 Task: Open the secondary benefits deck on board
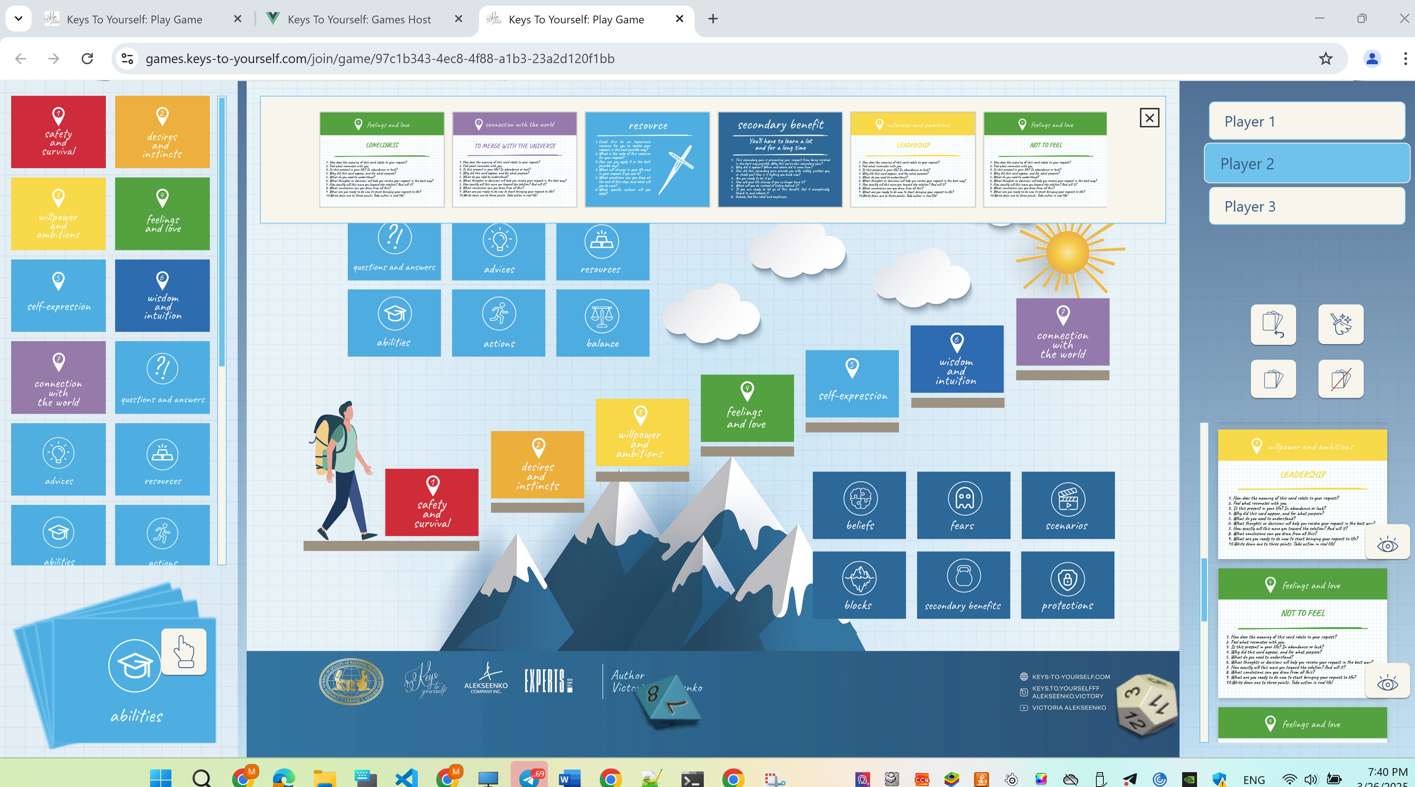[x=963, y=585]
